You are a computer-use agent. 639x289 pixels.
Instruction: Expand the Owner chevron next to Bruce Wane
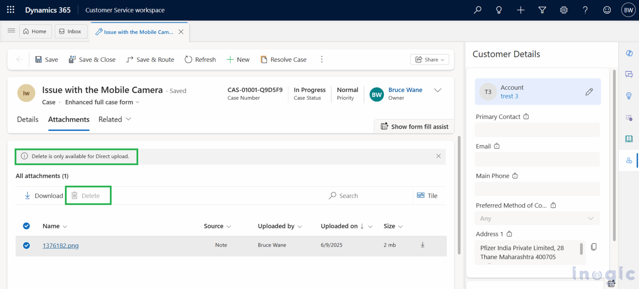click(x=438, y=90)
